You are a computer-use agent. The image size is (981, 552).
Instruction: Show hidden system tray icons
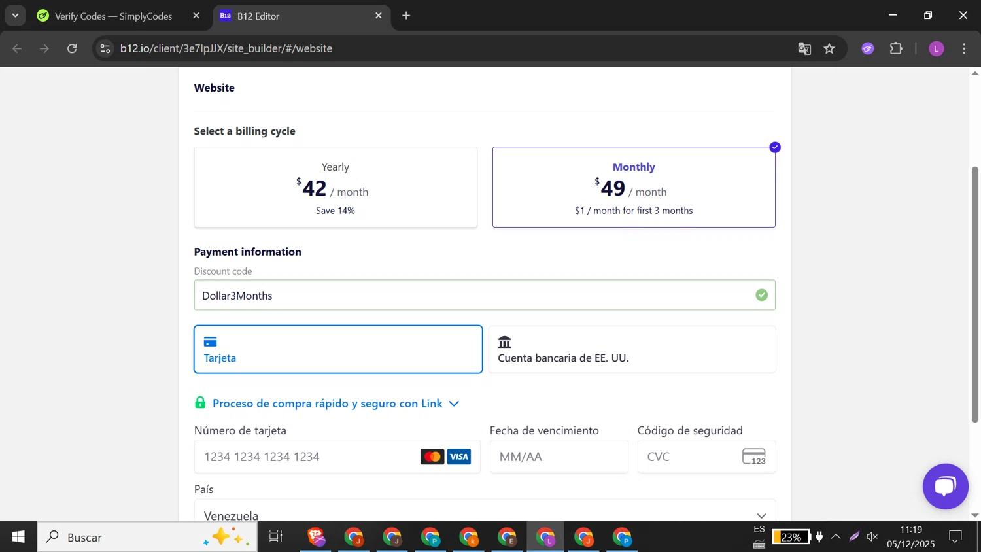(836, 537)
